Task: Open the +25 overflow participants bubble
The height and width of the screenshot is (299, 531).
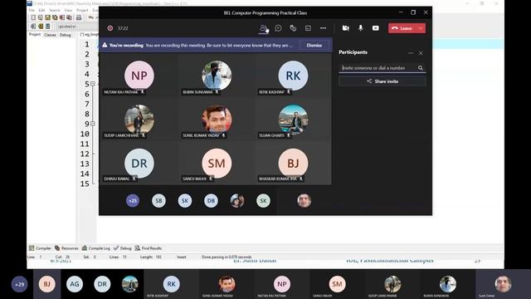Action: pos(133,201)
